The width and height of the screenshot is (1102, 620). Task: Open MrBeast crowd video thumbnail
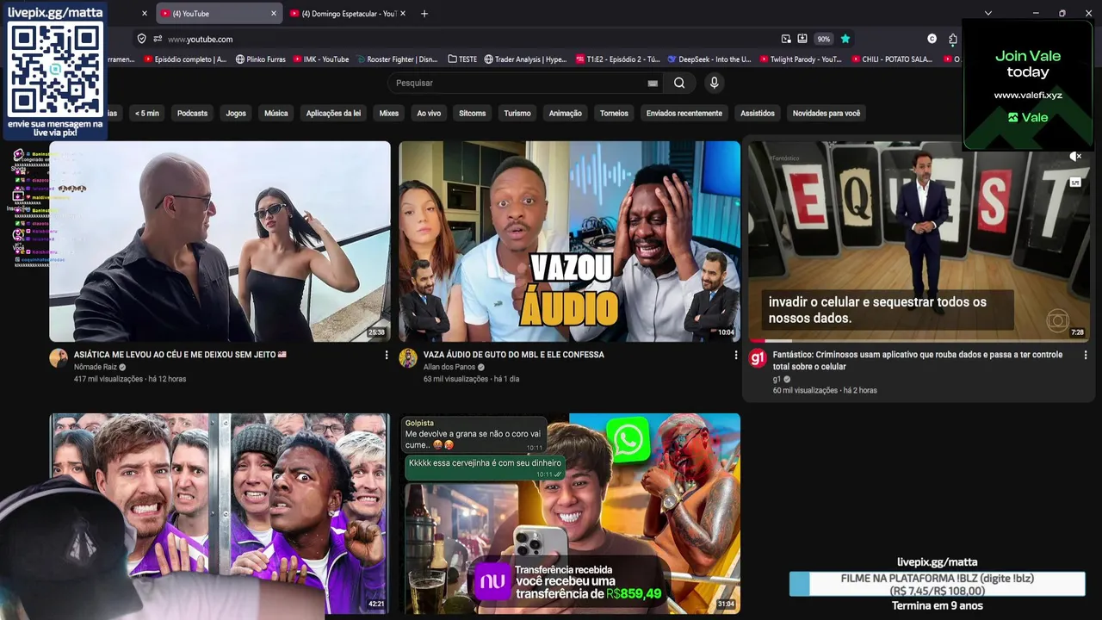click(x=220, y=513)
